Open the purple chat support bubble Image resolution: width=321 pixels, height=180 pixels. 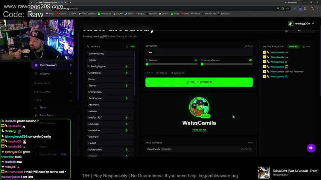click(311, 148)
